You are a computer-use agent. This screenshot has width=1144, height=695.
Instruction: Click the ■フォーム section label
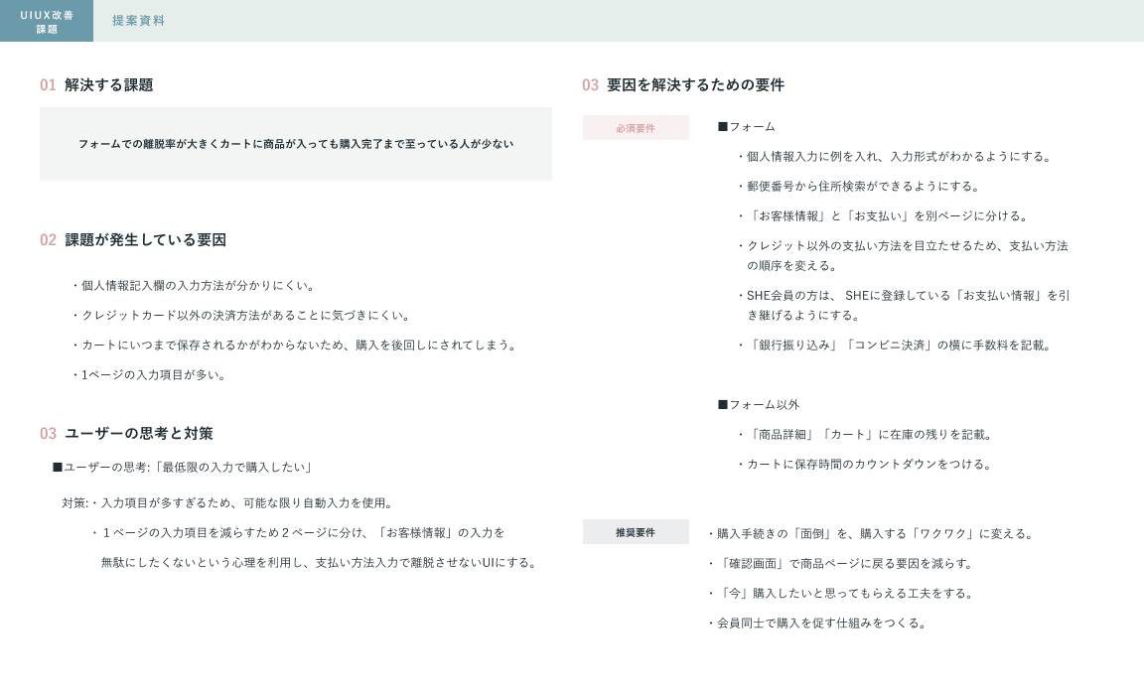(746, 127)
